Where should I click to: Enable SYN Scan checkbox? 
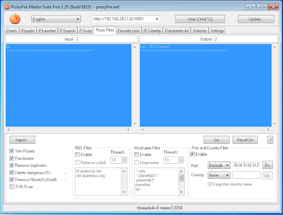tap(12, 187)
